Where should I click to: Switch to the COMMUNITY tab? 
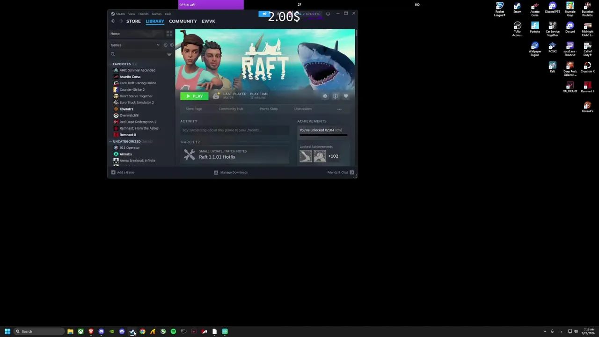pyautogui.click(x=183, y=21)
